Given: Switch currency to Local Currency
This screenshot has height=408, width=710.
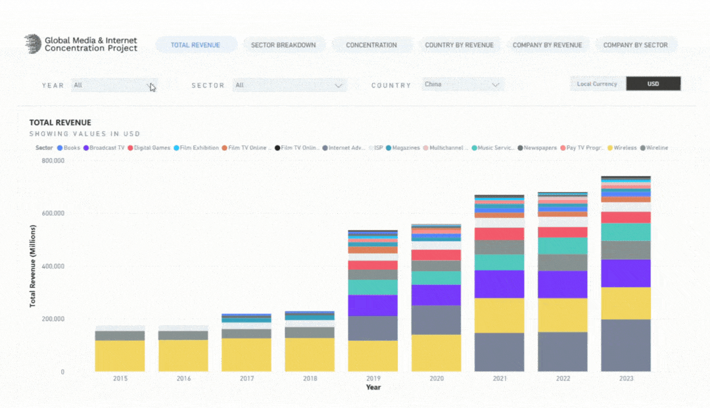Looking at the screenshot, I should (597, 84).
